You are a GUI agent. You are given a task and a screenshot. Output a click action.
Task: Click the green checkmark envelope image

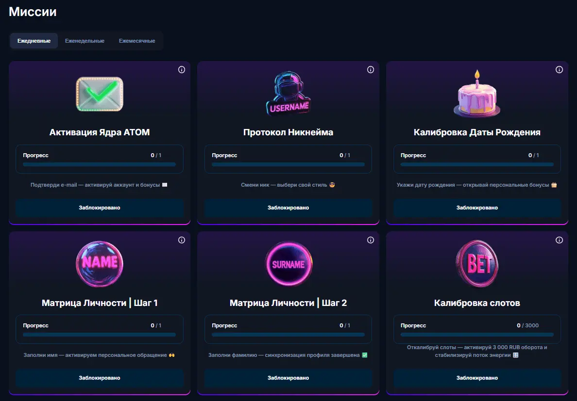pos(100,94)
